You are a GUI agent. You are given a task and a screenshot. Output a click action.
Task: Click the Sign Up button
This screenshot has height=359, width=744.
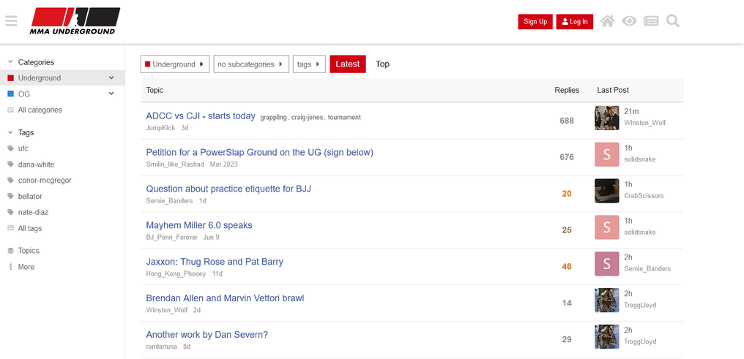click(x=535, y=21)
